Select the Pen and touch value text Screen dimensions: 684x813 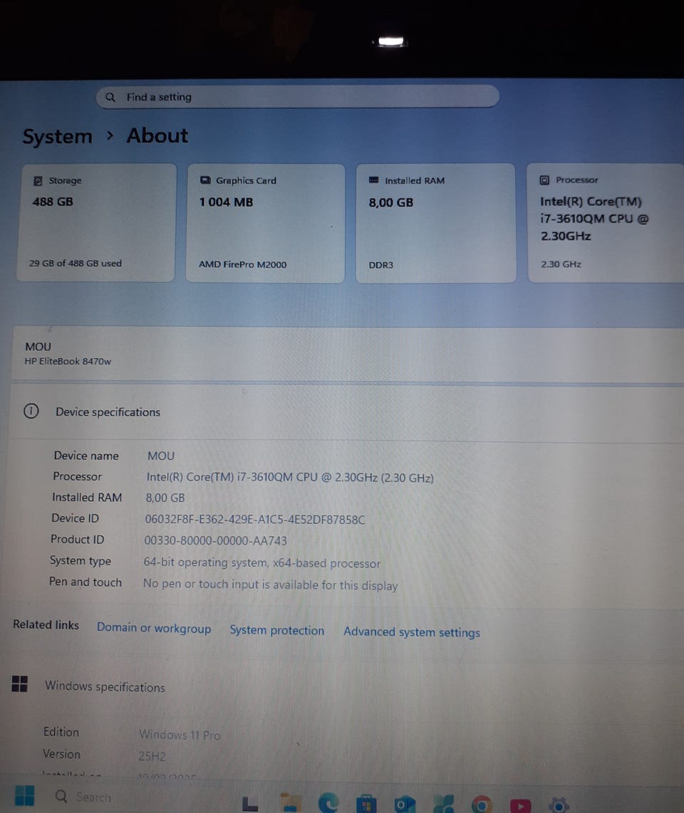pos(270,585)
